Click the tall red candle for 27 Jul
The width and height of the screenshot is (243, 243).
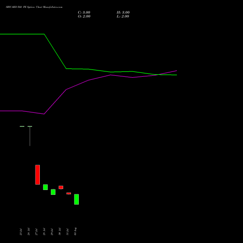tap(37, 174)
